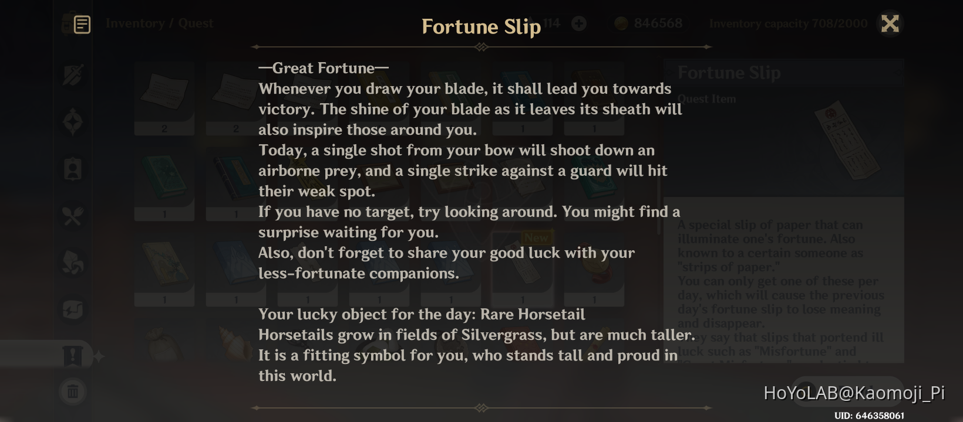
Task: Switch to the Precious Items exclamation tab
Action: pyautogui.click(x=73, y=355)
